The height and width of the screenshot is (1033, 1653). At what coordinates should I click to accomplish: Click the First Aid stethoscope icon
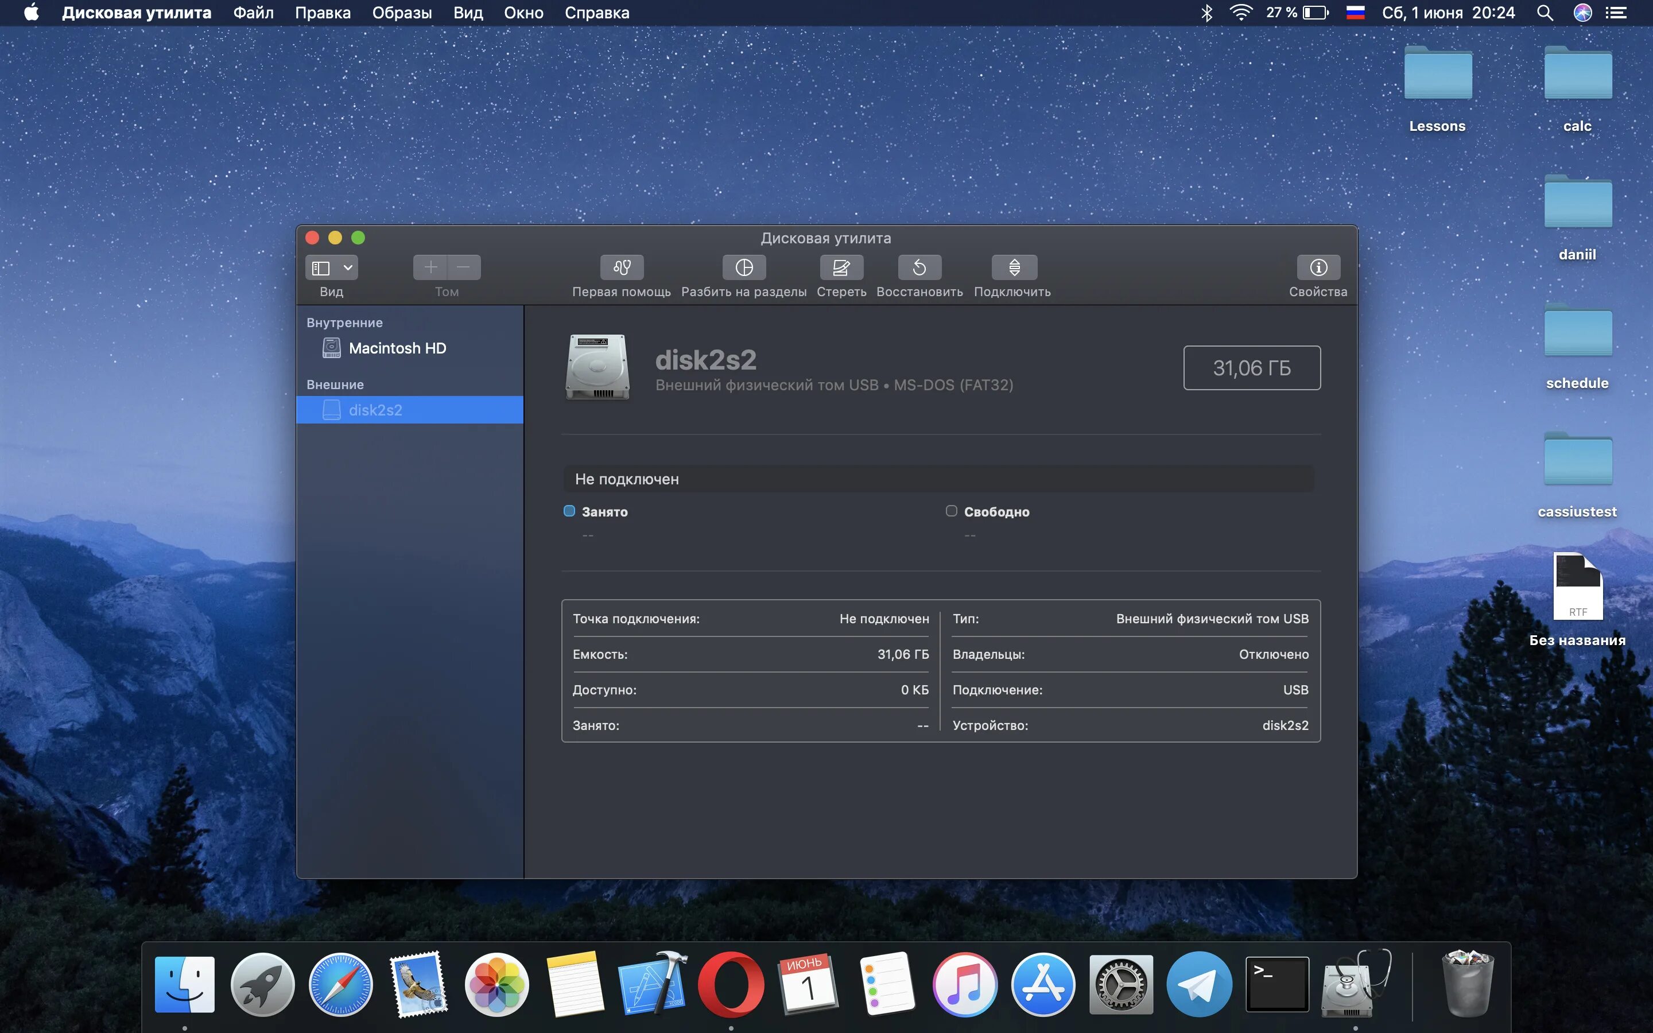tap(621, 267)
